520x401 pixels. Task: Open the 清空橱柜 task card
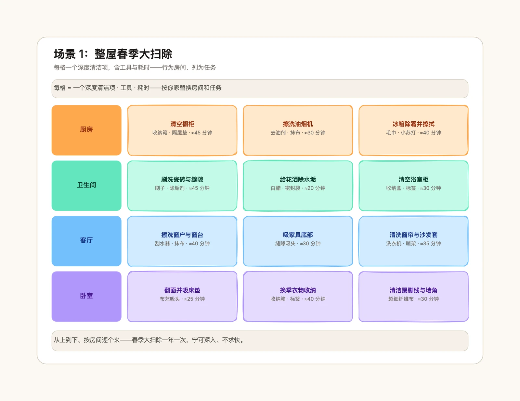[x=182, y=130]
